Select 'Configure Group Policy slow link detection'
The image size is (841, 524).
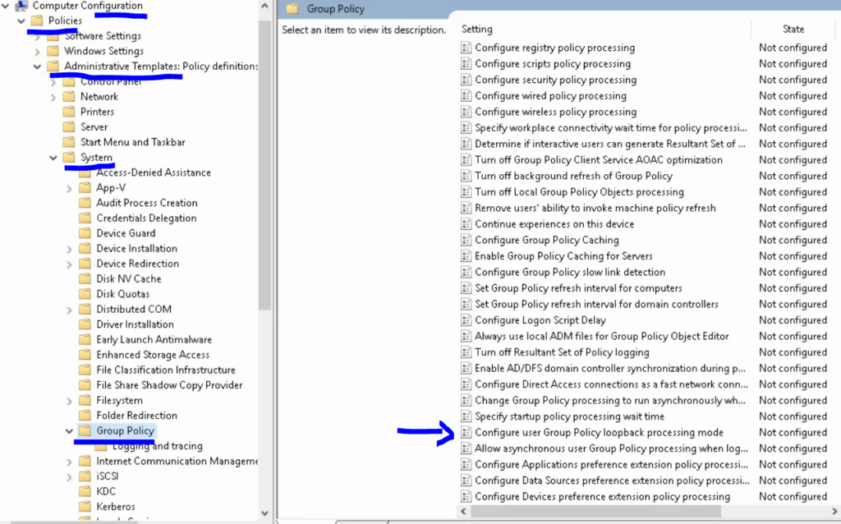(x=570, y=273)
